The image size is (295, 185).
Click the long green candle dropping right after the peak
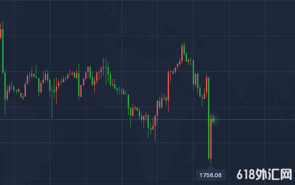194,72
